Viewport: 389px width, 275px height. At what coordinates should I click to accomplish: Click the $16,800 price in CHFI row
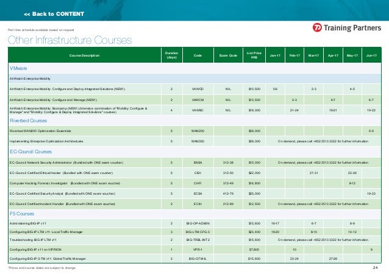254,183
